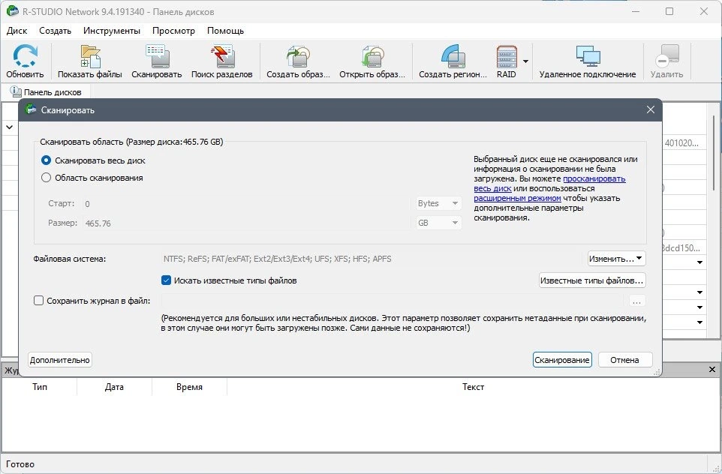Image resolution: width=722 pixels, height=474 pixels.
Task: Close the Журнал log panel
Action: [712, 369]
